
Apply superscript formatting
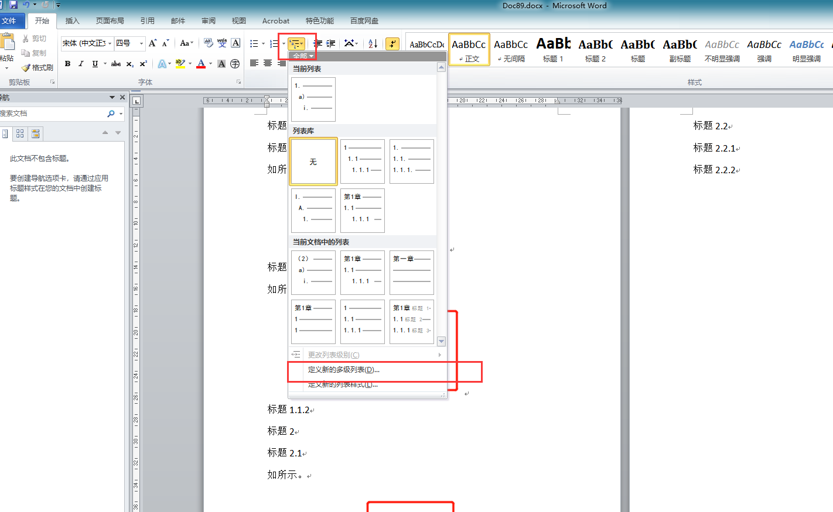[x=143, y=64]
